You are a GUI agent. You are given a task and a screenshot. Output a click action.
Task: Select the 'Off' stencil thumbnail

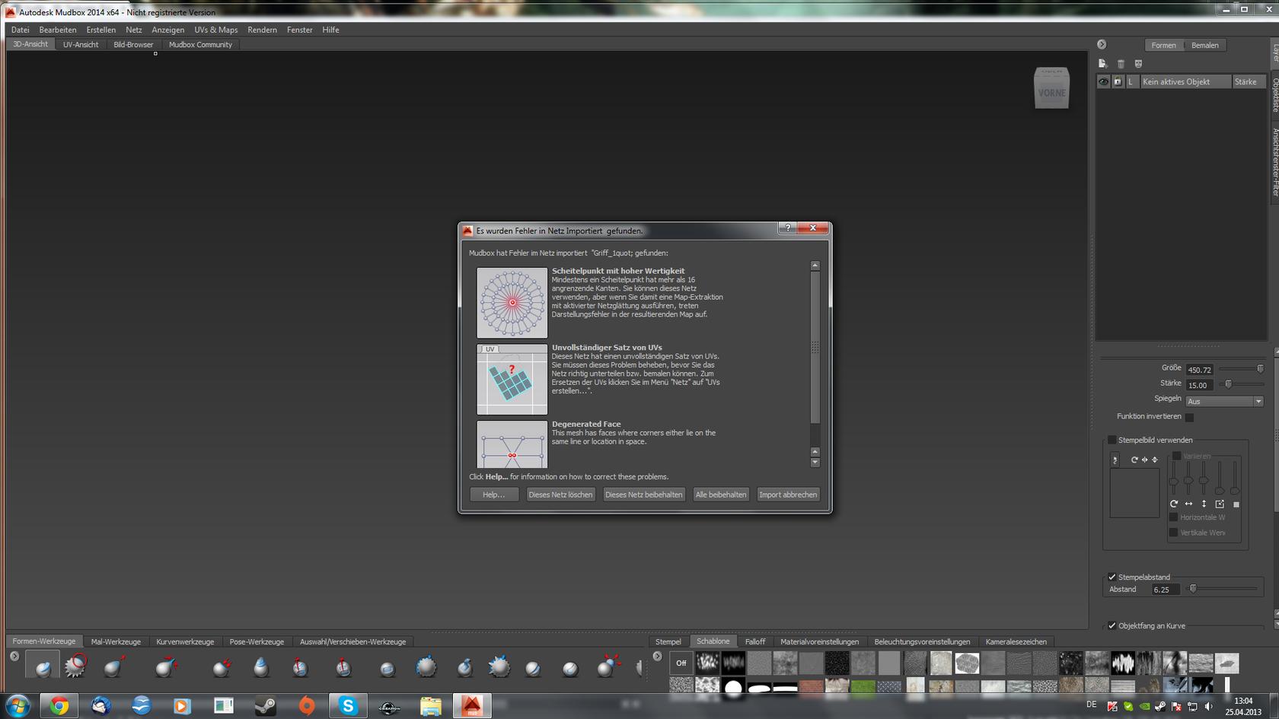click(x=681, y=663)
